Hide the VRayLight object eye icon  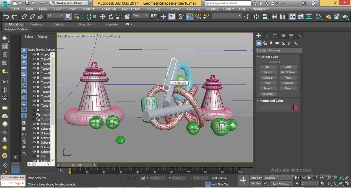[x=34, y=55]
